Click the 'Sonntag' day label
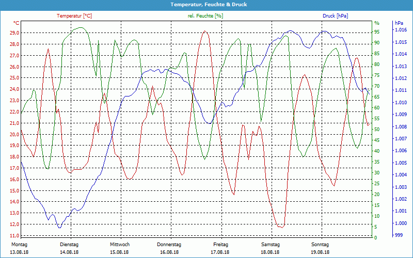Screen dimensions: 413x258 click(320, 245)
